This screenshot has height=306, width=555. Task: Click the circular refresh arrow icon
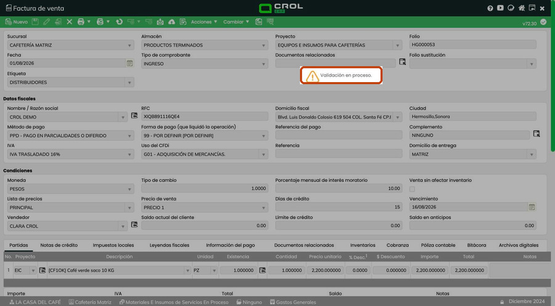tap(119, 22)
